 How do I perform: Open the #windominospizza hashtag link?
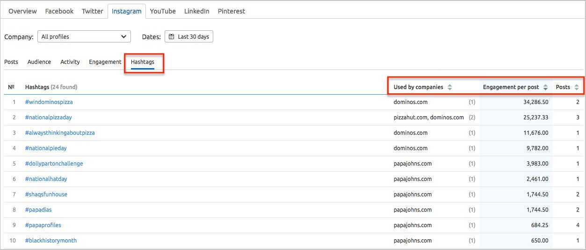tap(49, 102)
